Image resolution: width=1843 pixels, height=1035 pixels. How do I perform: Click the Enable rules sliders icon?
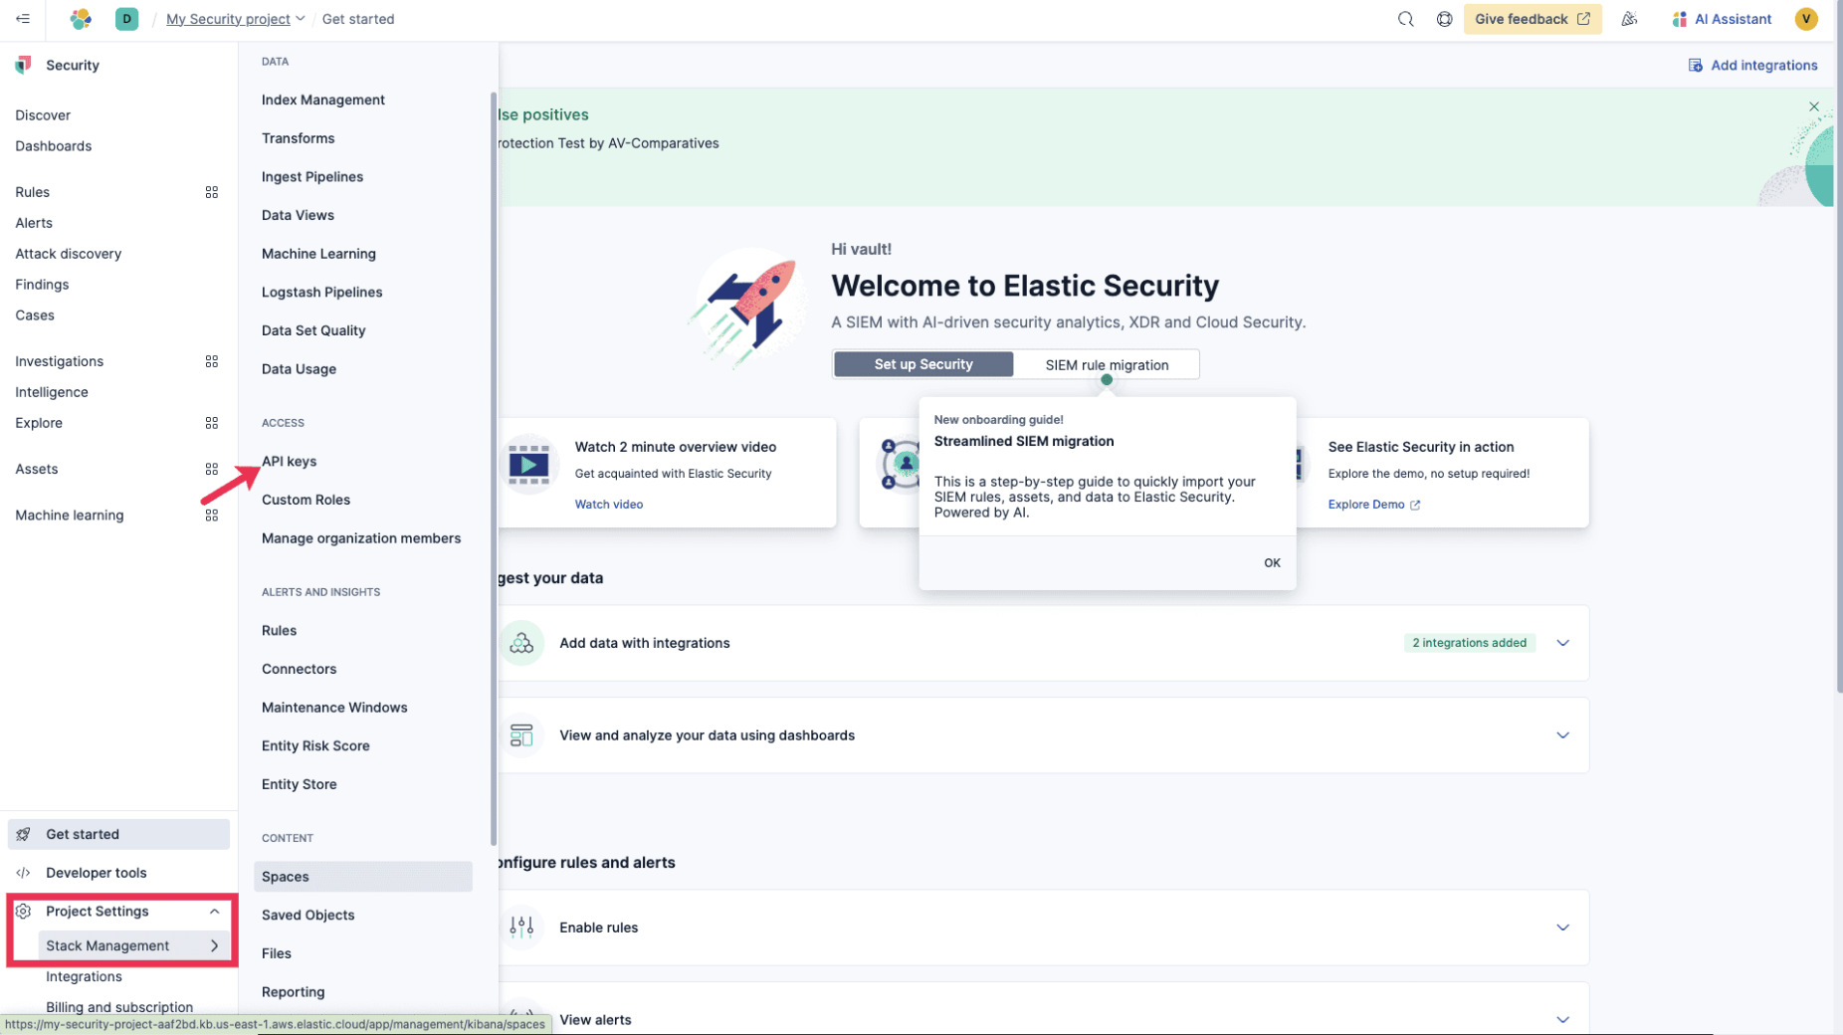pyautogui.click(x=521, y=928)
